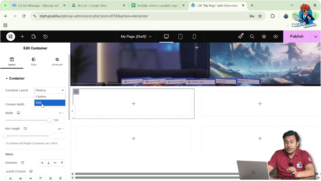Go back in browser history
This screenshot has height=181, width=321.
coord(6,16)
